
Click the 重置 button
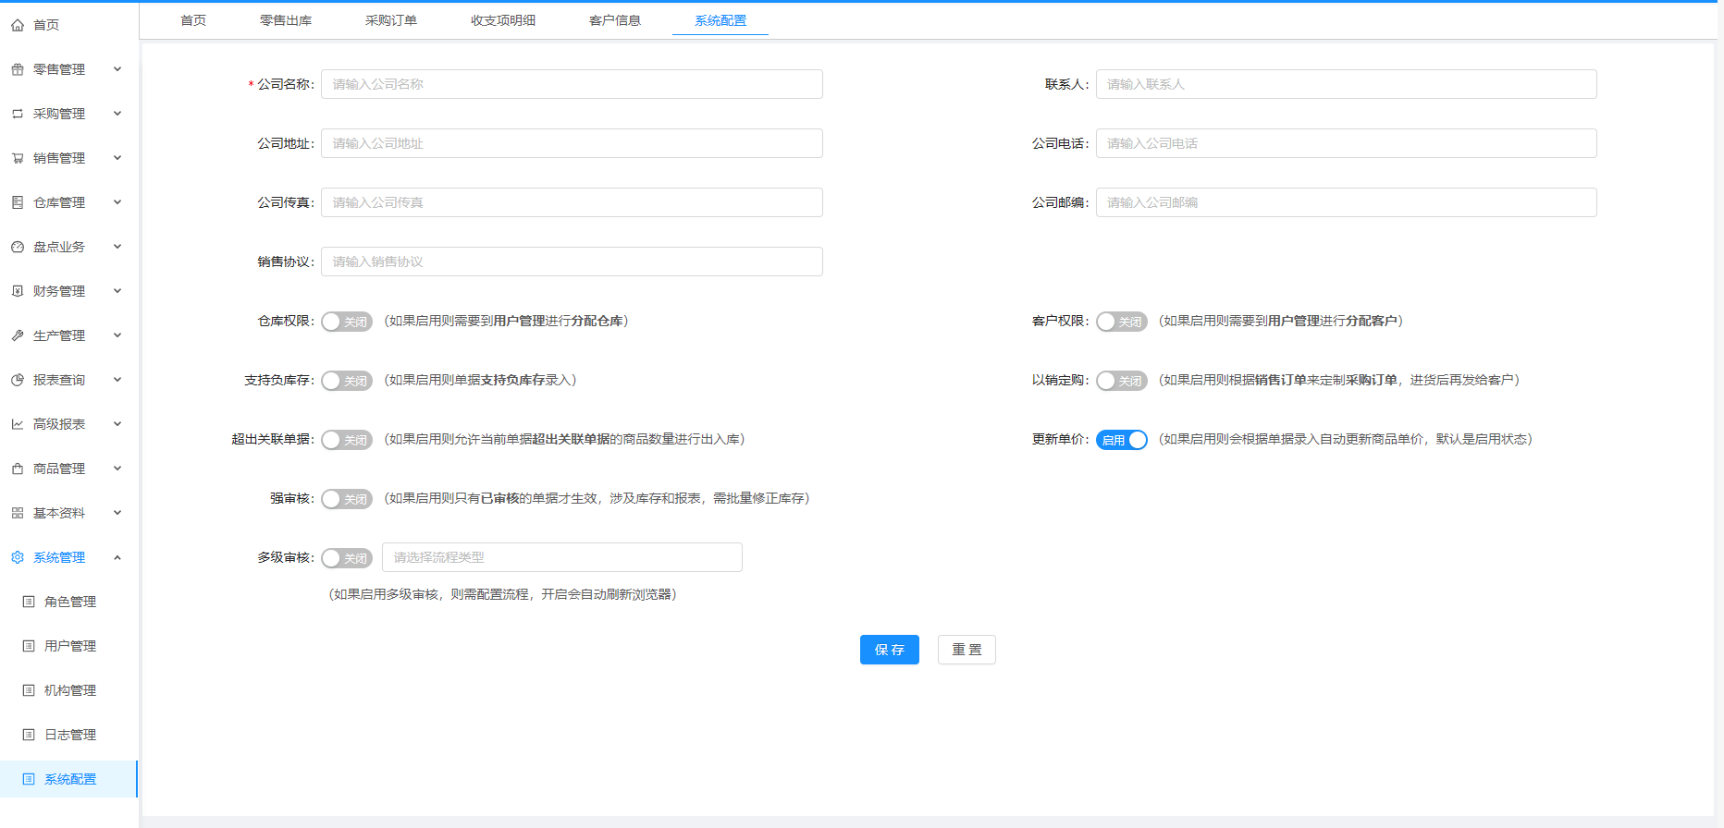pyautogui.click(x=967, y=650)
